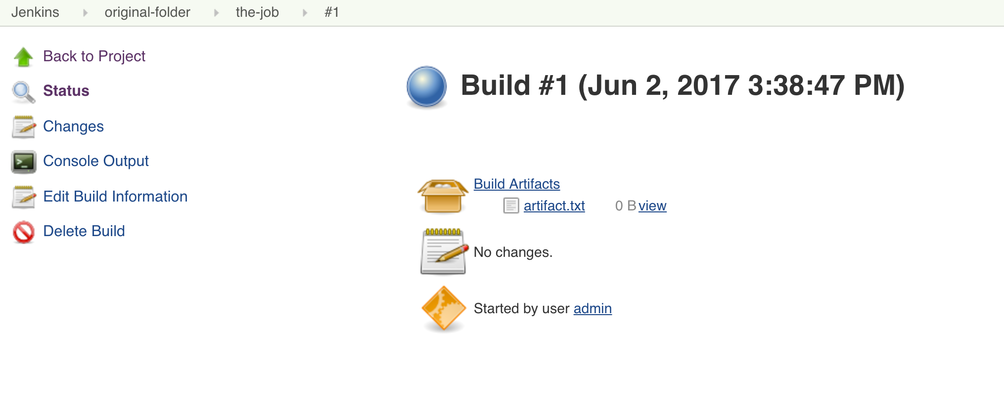
Task: Click the notepad Changes icon in sidebar
Action: coord(23,127)
